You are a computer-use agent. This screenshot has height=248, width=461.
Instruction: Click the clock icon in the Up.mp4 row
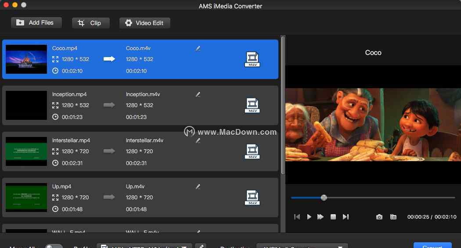55,209
